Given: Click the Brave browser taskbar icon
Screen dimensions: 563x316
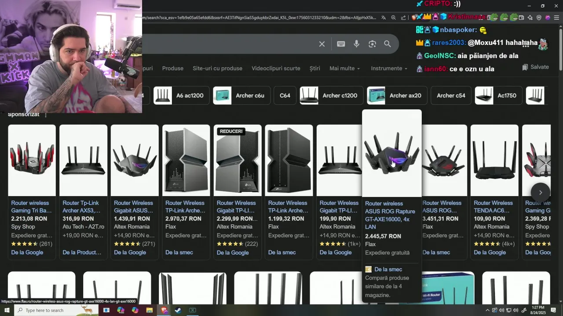Looking at the screenshot, I should coord(164,310).
